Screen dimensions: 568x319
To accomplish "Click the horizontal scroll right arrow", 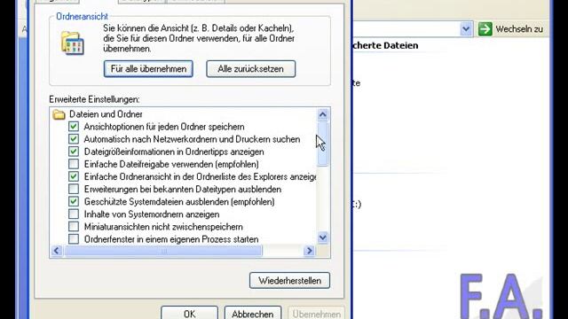I will tap(309, 251).
